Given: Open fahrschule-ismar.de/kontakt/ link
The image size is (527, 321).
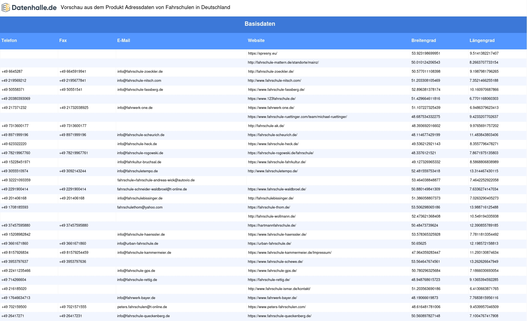Looking at the screenshot, I should click(279, 289).
